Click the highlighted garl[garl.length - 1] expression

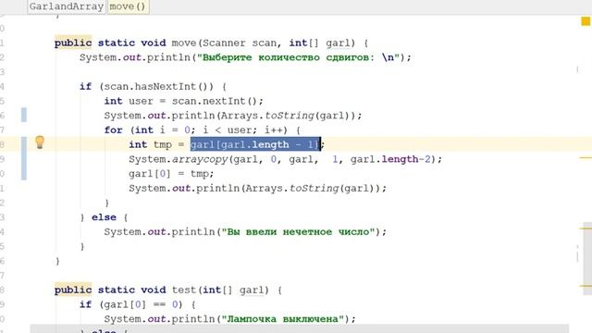(x=255, y=144)
